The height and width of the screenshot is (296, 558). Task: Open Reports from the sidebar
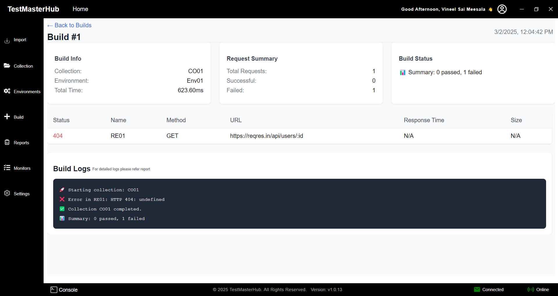pyautogui.click(x=22, y=143)
